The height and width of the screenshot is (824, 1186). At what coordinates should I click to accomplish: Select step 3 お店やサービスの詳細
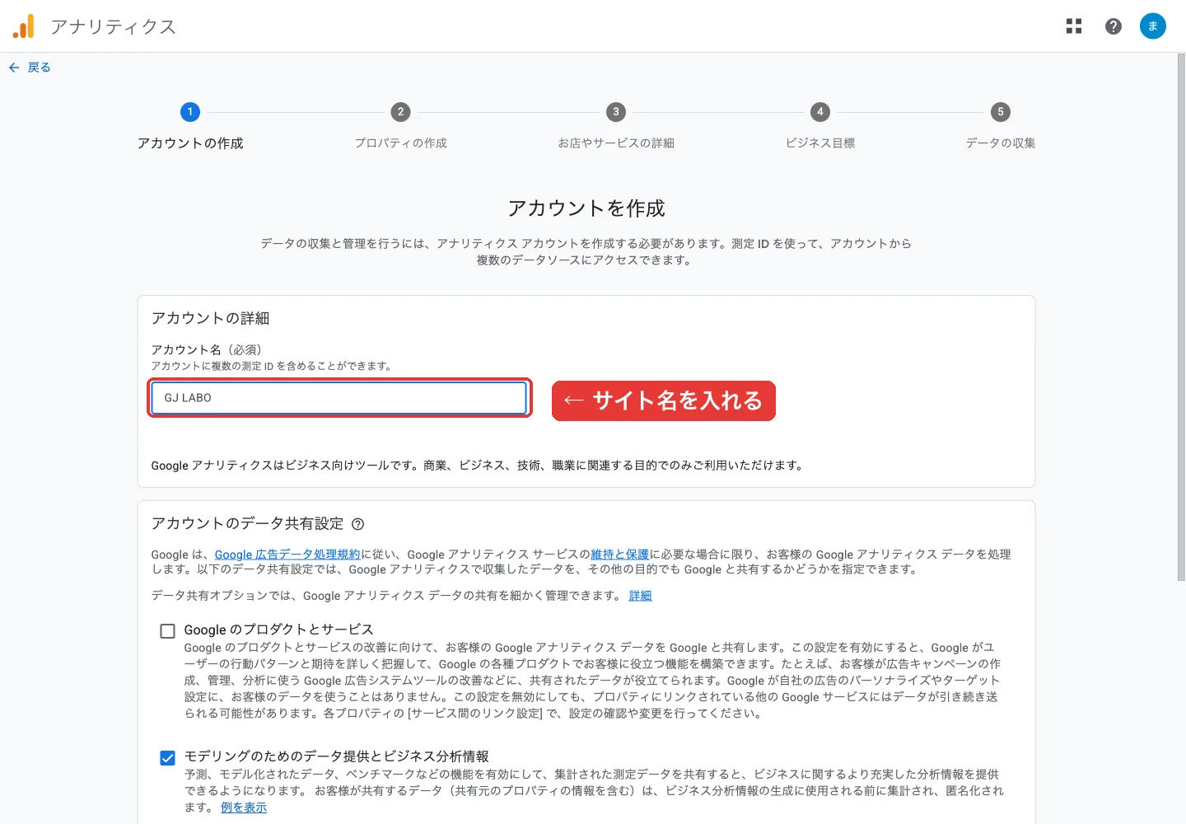(x=616, y=127)
